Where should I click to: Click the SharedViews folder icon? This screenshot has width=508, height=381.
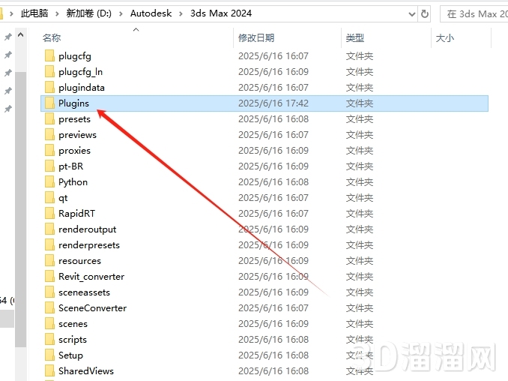pyautogui.click(x=49, y=371)
